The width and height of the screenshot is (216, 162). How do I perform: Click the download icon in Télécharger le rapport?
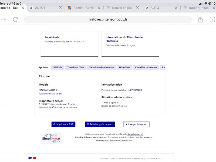click(88, 124)
